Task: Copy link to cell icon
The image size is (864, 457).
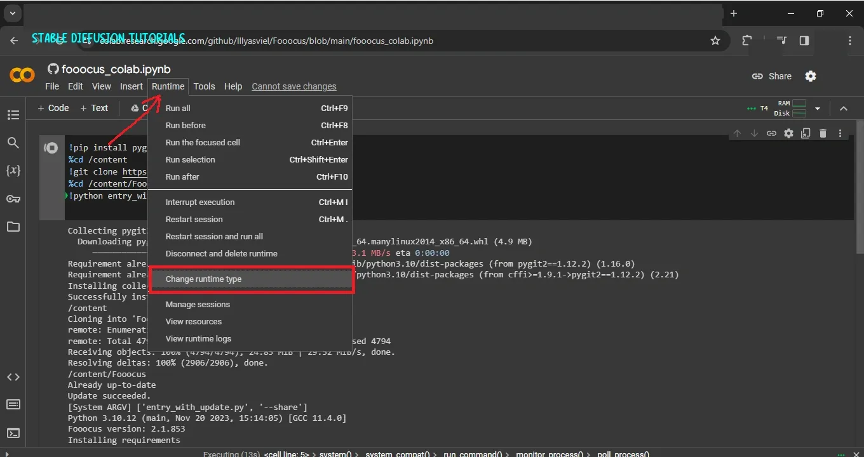Action: click(771, 133)
